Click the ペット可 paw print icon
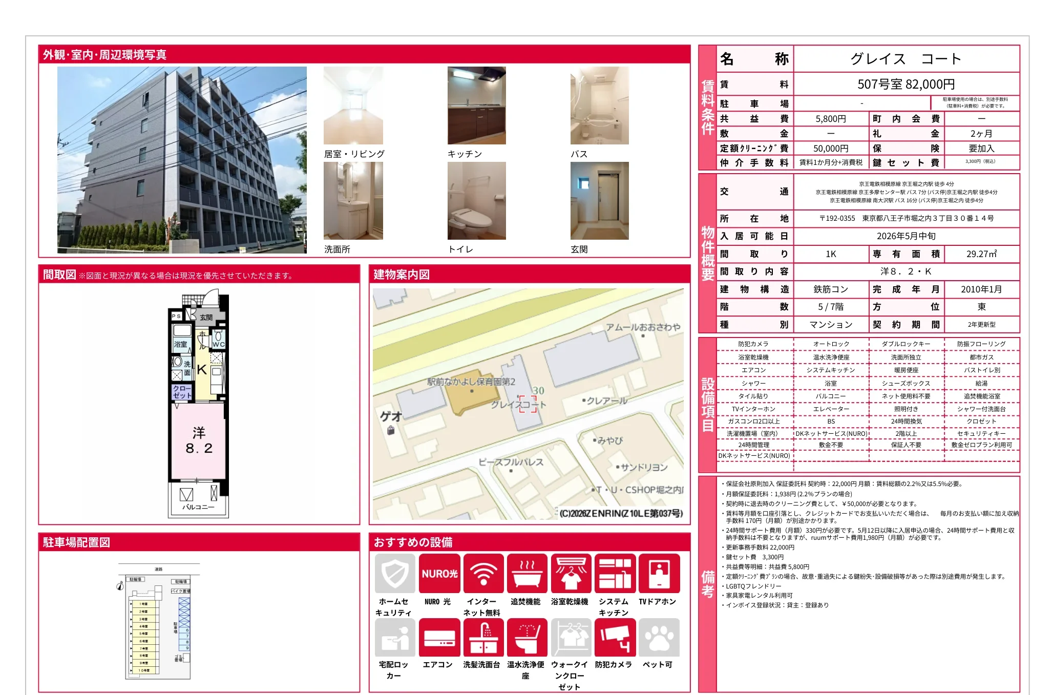 (659, 638)
